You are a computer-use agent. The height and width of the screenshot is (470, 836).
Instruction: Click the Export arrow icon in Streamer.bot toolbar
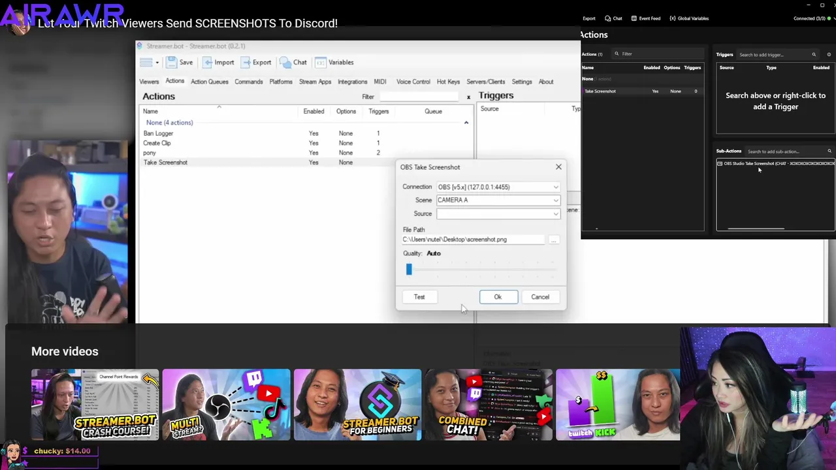246,62
